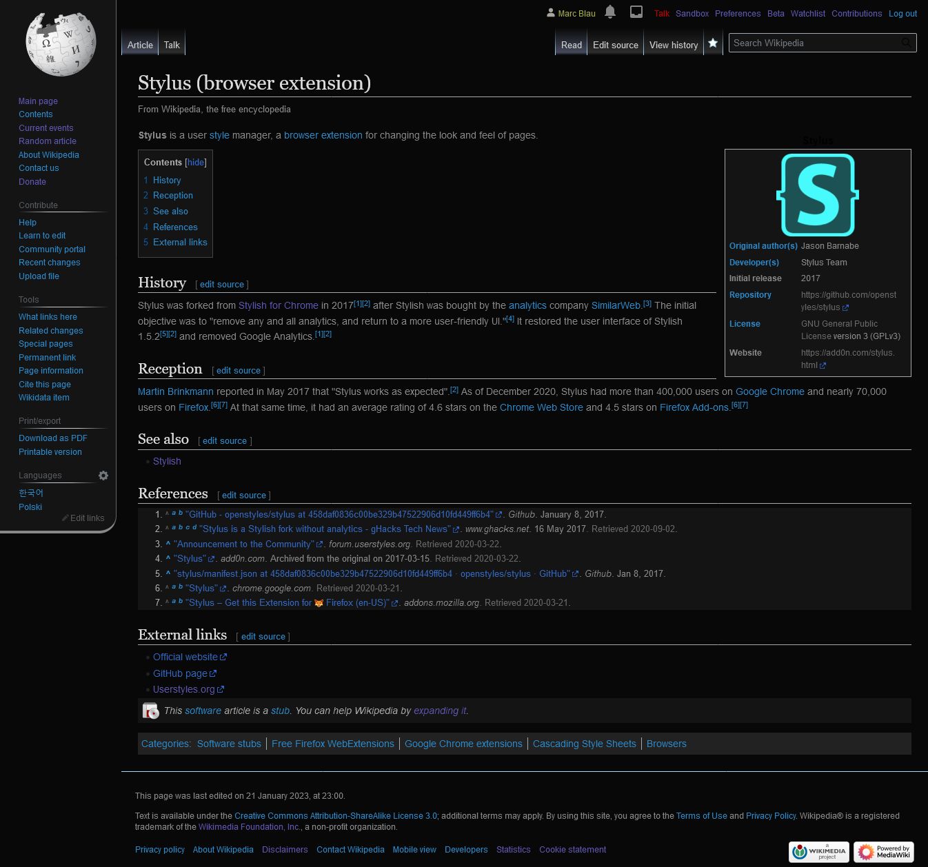The width and height of the screenshot is (928, 867).
Task: Select the Read tab
Action: (x=572, y=45)
